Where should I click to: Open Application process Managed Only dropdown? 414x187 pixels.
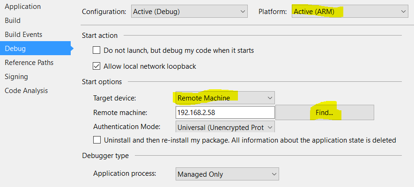click(x=227, y=174)
